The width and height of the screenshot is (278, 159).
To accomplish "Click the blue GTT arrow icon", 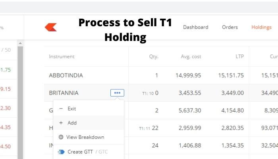I will tap(61, 152).
